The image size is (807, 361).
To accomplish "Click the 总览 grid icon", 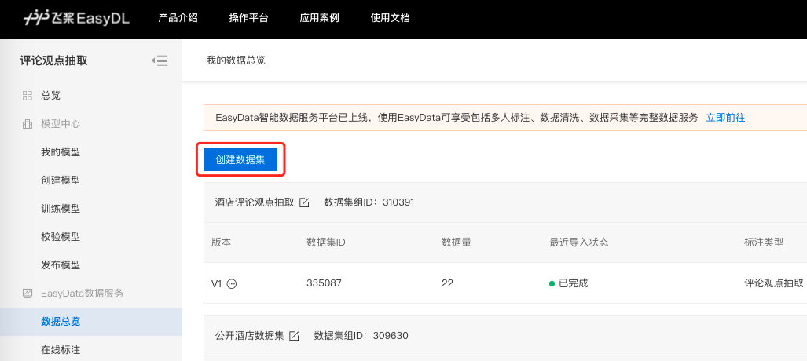I will 28,96.
